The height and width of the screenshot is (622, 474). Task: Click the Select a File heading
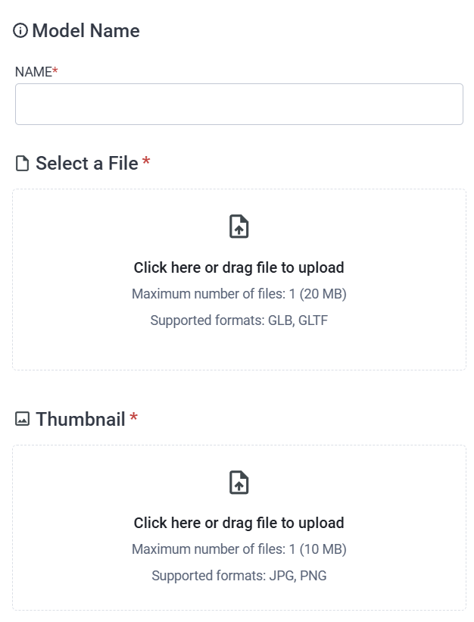87,164
